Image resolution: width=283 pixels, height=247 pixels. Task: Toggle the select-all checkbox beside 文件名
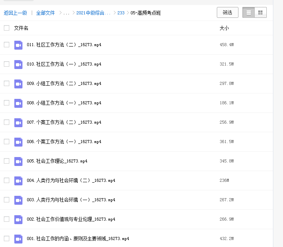click(x=7, y=28)
